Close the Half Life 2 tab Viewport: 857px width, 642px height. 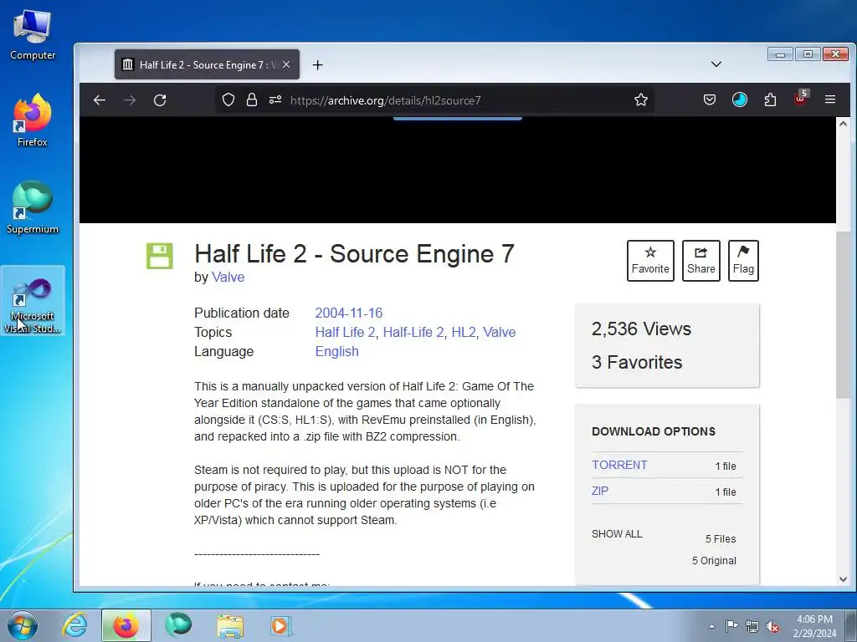tap(286, 64)
